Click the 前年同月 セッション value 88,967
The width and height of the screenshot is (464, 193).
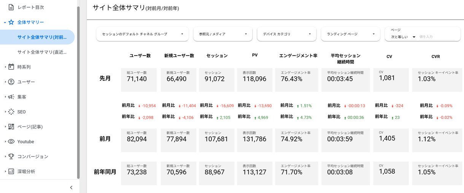tap(215, 172)
